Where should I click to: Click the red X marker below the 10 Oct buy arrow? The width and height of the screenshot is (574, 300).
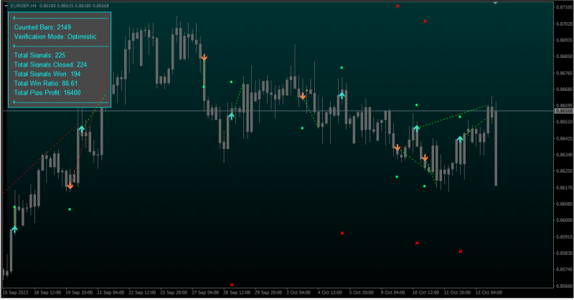[x=417, y=243]
